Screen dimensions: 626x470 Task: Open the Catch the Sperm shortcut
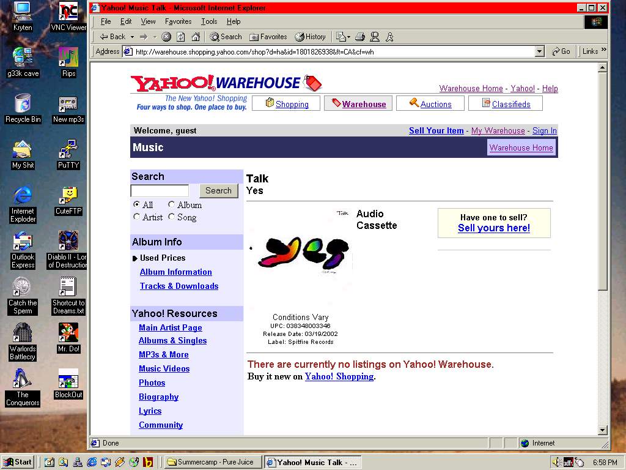(23, 296)
